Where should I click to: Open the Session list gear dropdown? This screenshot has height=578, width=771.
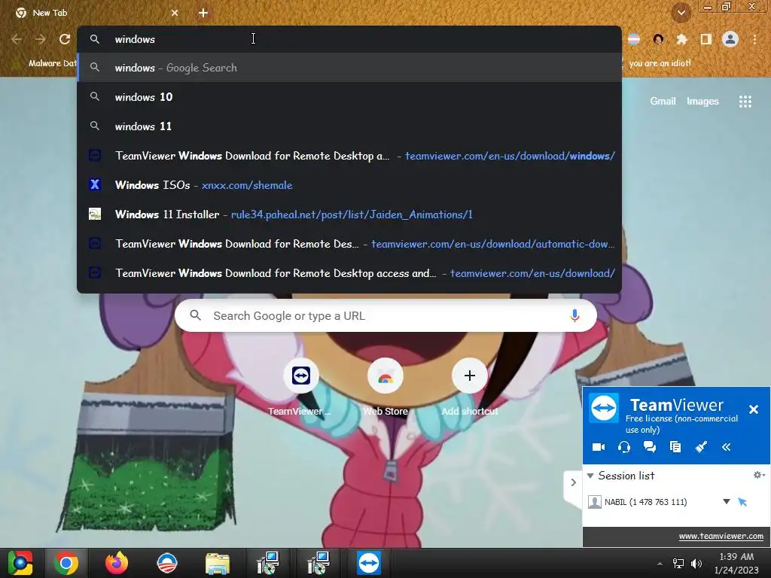(x=759, y=476)
